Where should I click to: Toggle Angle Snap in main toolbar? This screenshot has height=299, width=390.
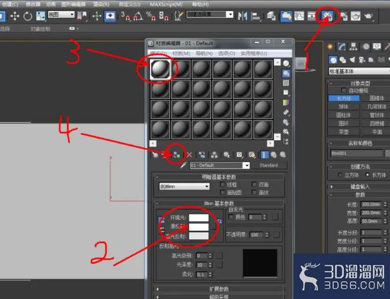coord(138,16)
